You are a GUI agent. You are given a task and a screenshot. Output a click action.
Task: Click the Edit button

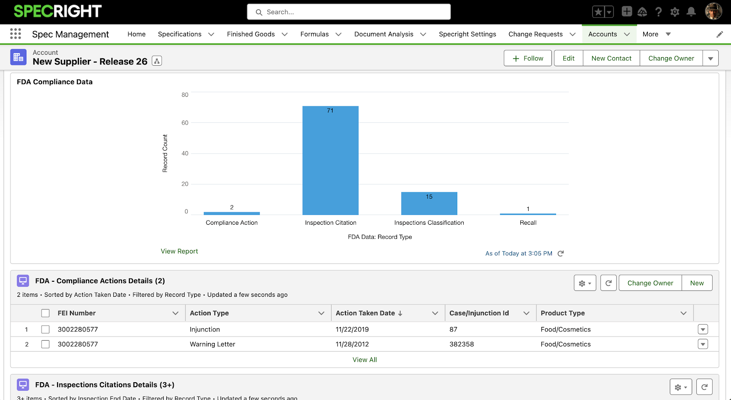[569, 58]
